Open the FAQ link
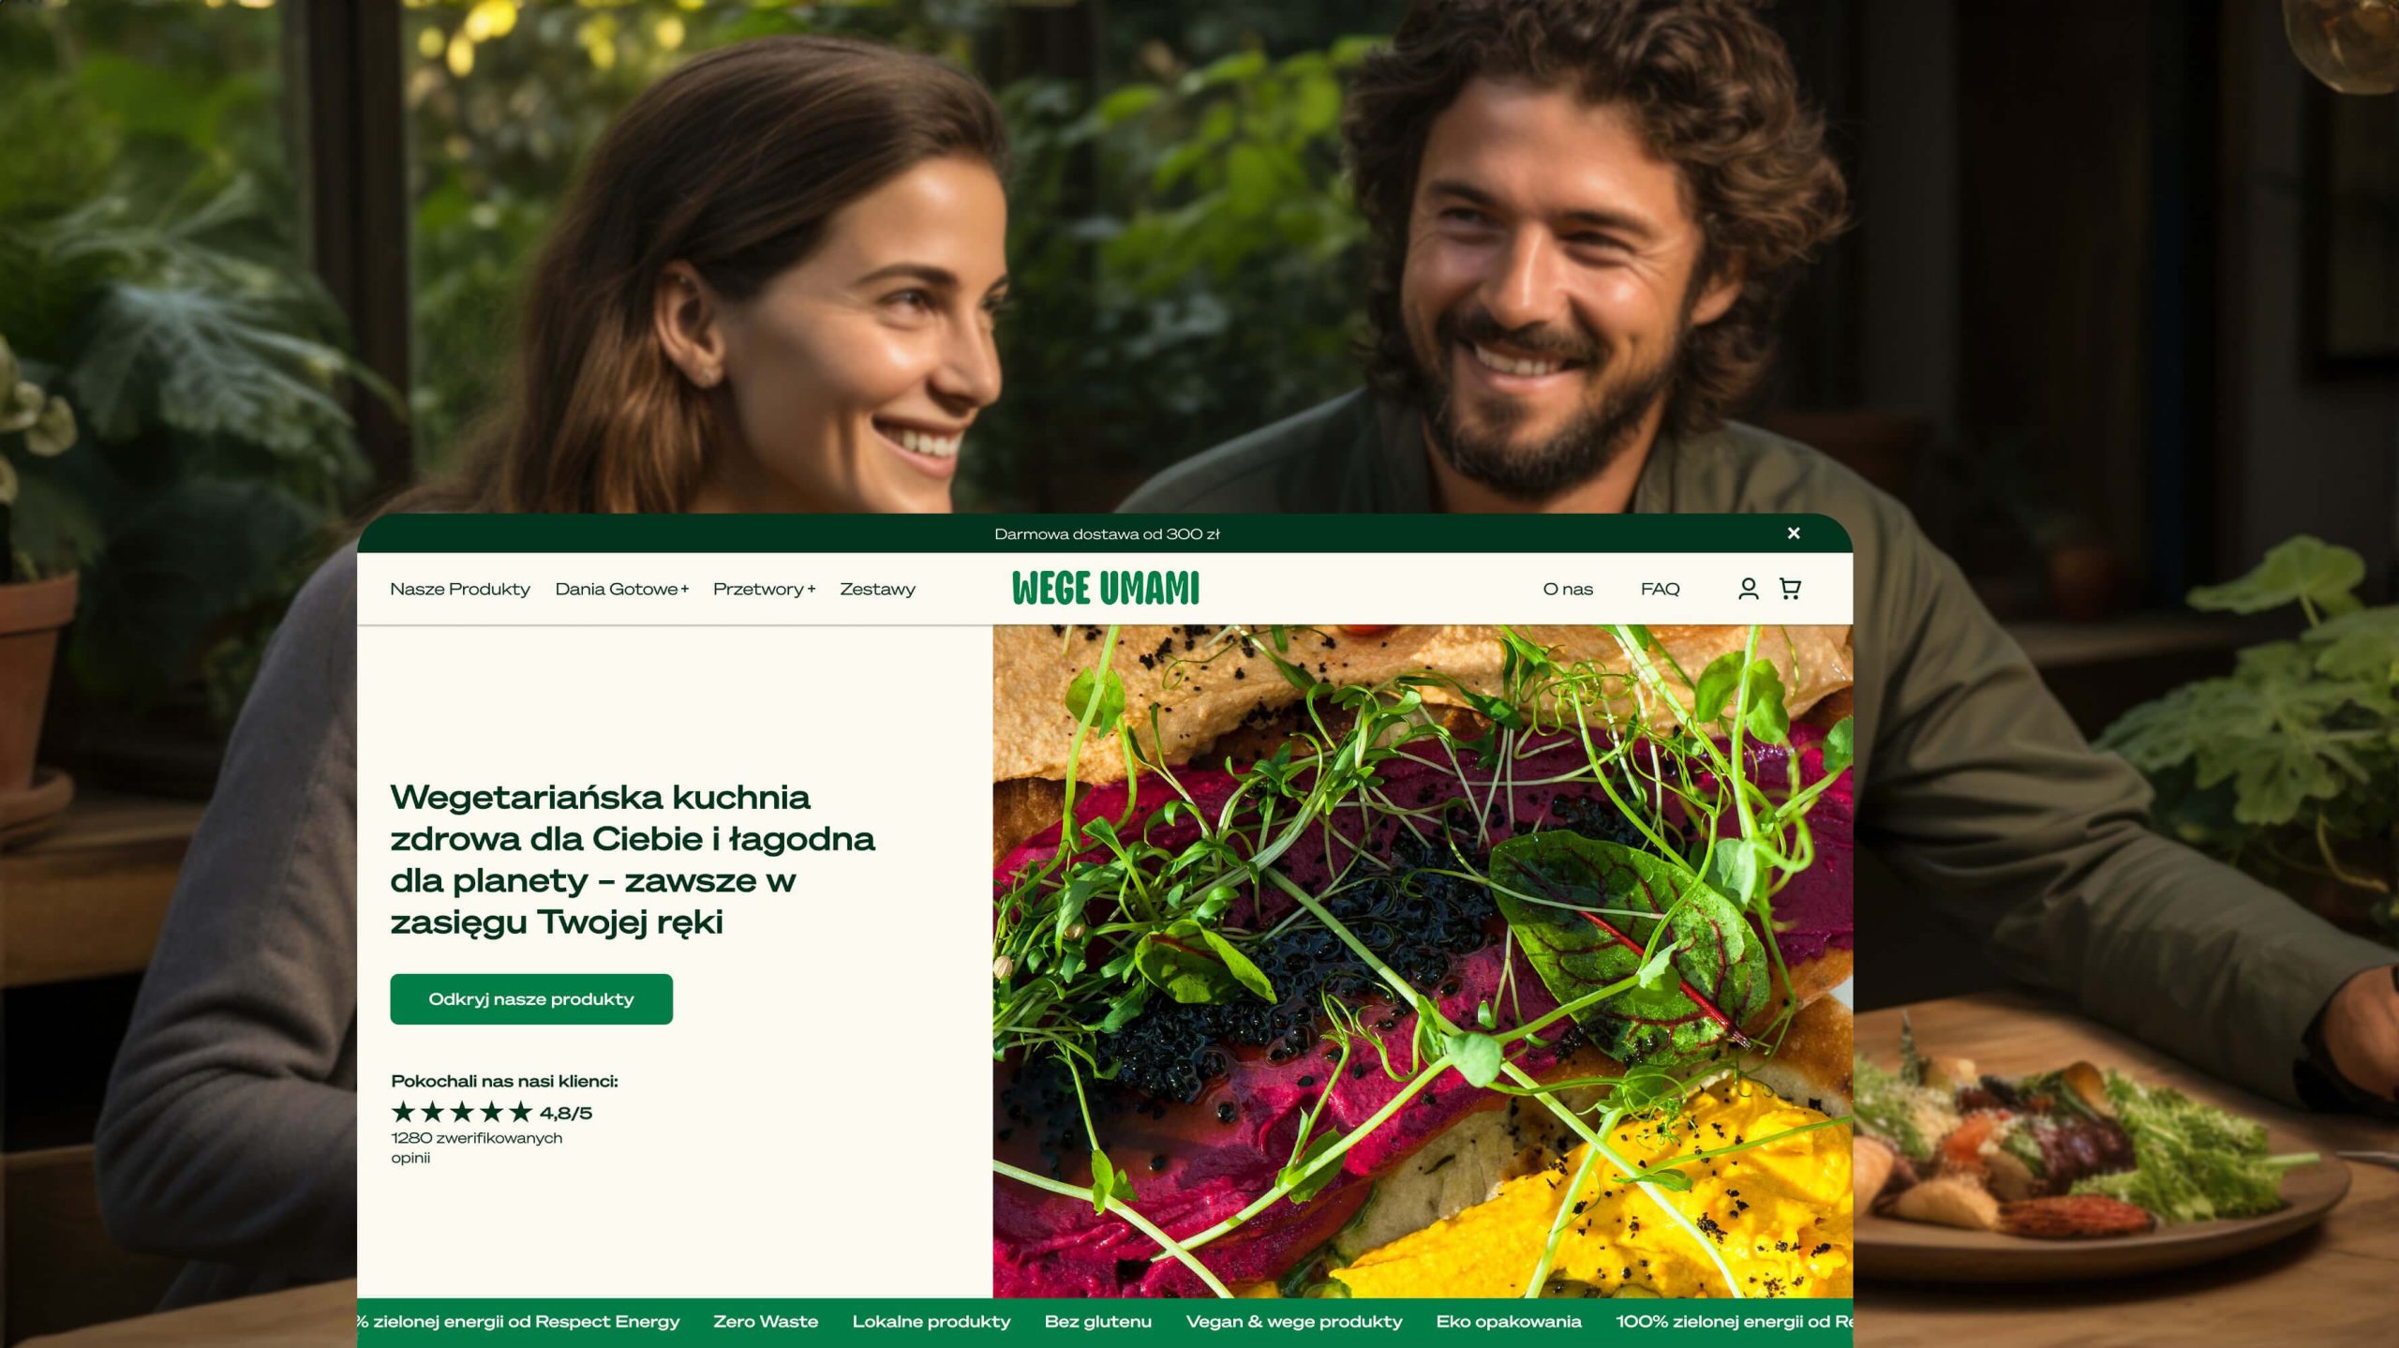Screen dimensions: 2399x1348 [x=1660, y=590]
